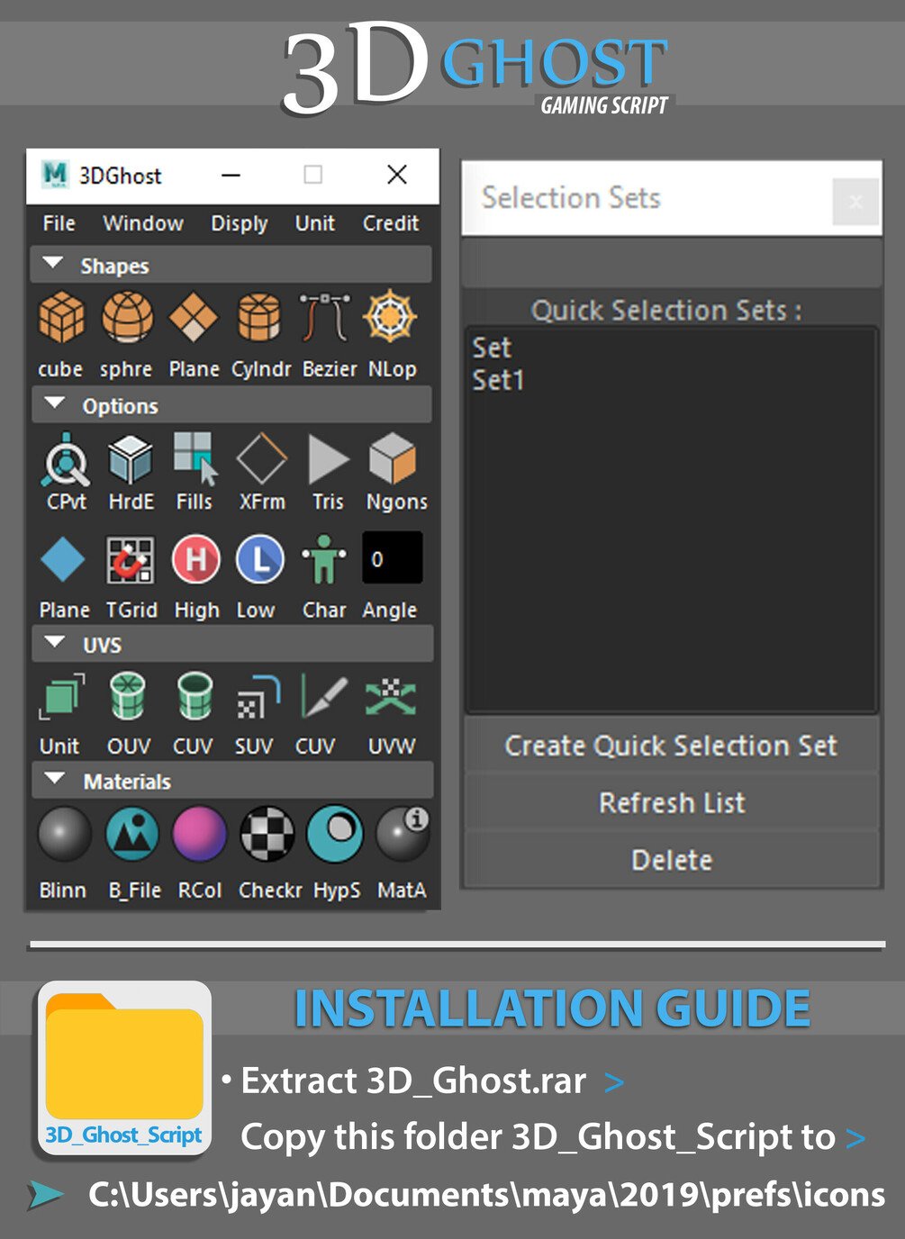Select the High resolution icon
This screenshot has height=1239, width=905.
(x=196, y=559)
